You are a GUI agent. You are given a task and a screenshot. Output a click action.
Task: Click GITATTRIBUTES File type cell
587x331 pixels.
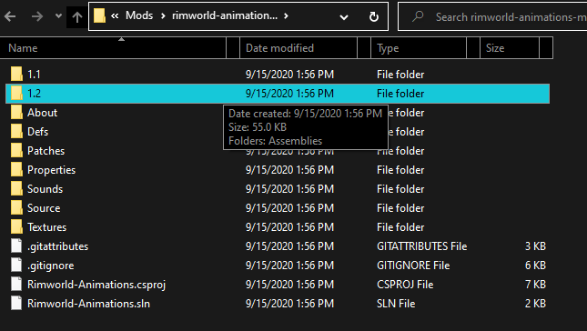pos(422,246)
